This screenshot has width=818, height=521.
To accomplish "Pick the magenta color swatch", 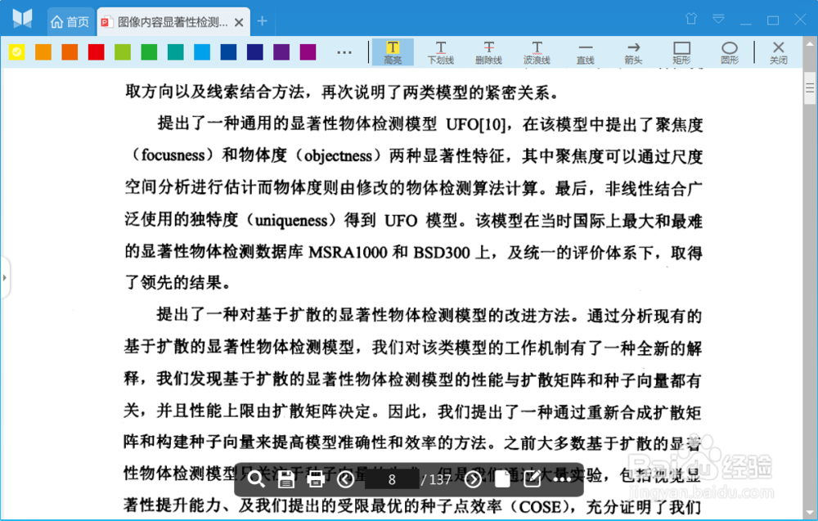I will click(308, 52).
